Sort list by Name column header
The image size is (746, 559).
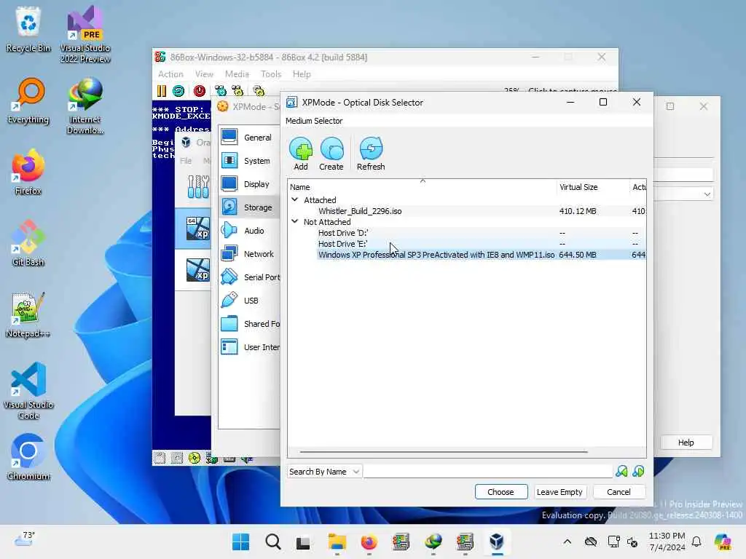(x=422, y=187)
